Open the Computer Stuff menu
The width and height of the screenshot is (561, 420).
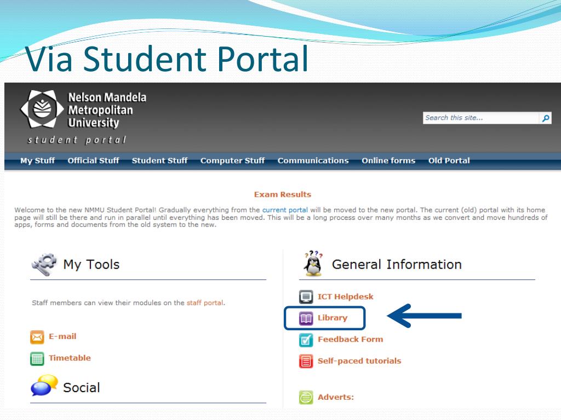[232, 161]
